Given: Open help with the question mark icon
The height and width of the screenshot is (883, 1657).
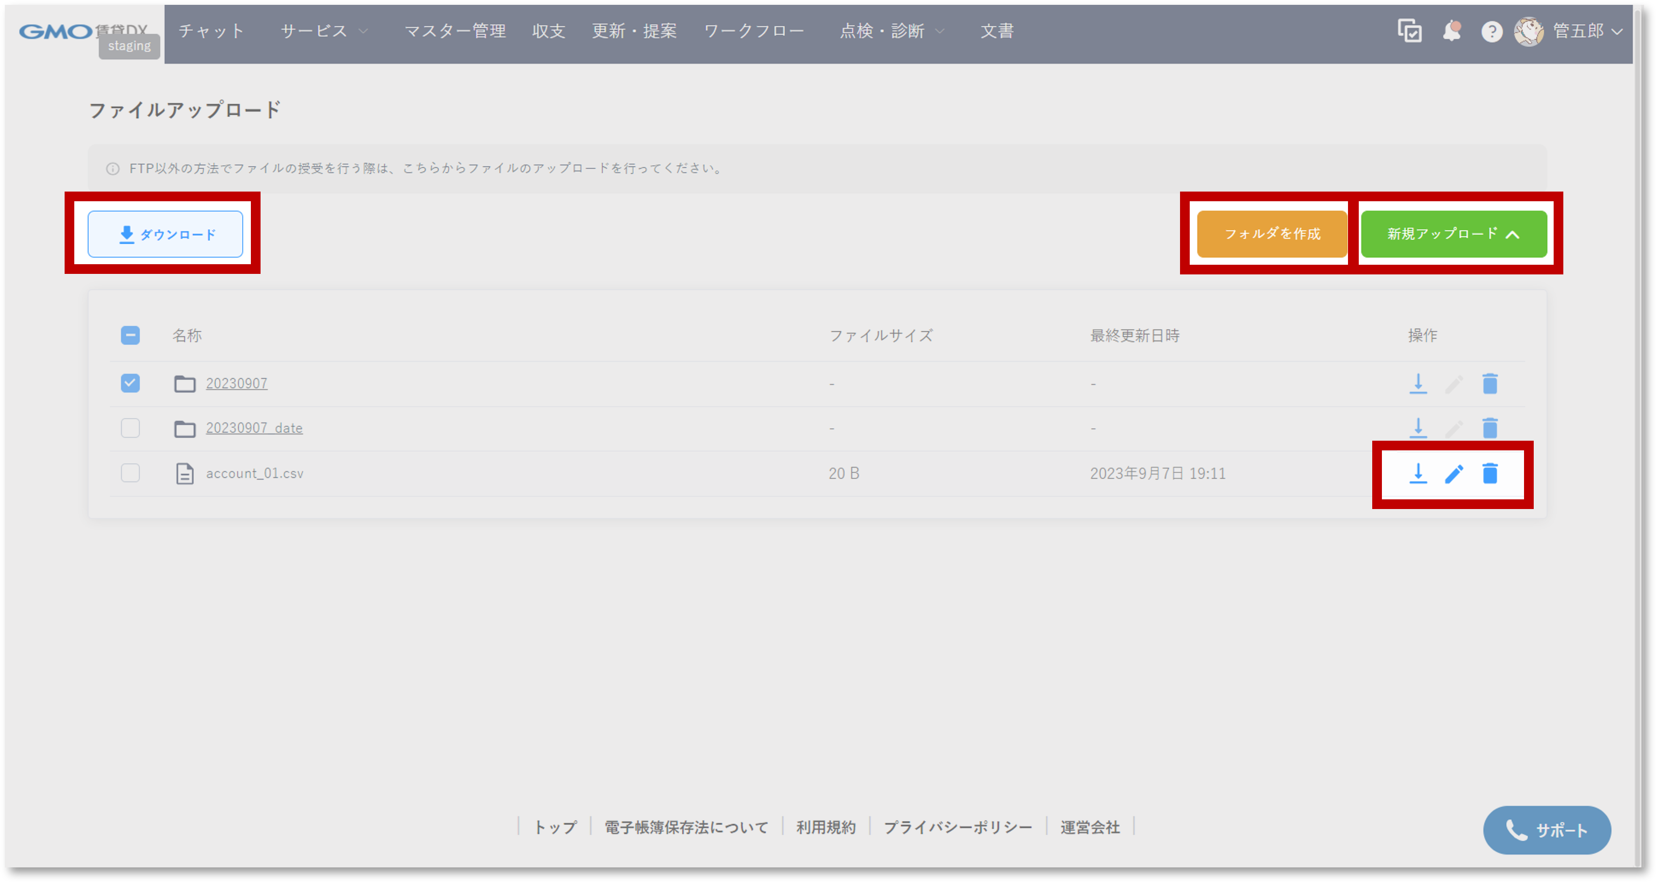Looking at the screenshot, I should point(1492,31).
